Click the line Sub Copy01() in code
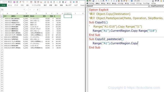 [98, 22]
